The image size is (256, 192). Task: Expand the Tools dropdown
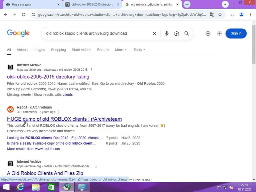click(139, 50)
